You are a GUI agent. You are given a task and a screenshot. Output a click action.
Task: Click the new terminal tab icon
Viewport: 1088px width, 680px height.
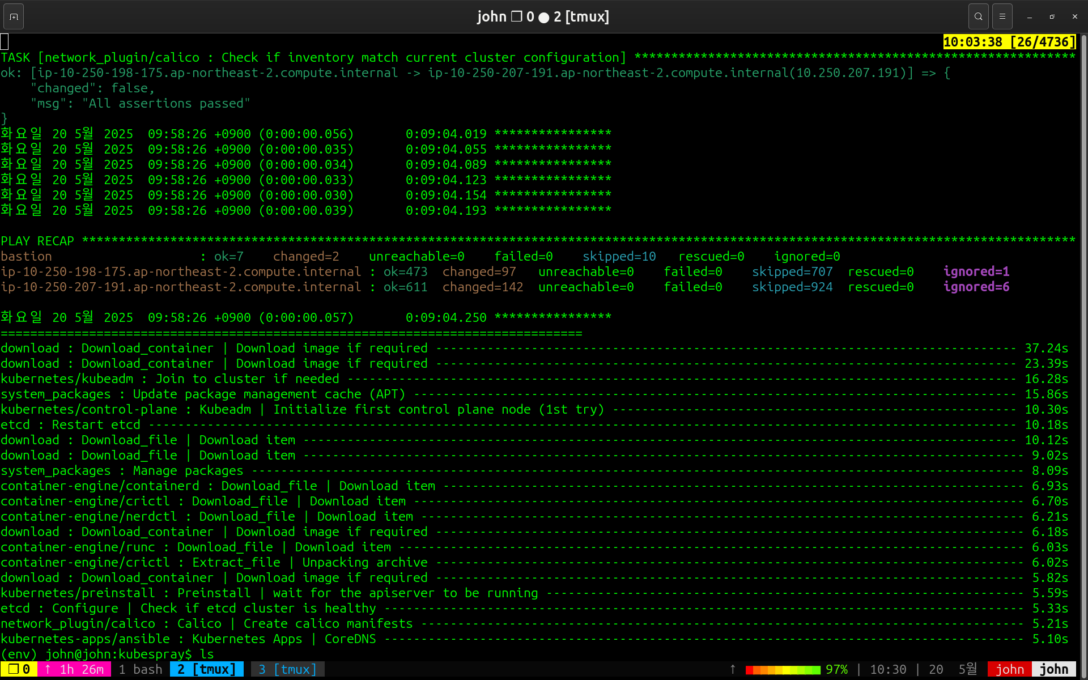14,16
